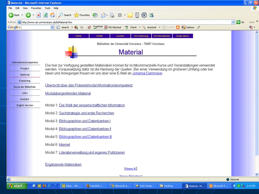
Task: Open the Search magnifier in IE toolbar
Action: pyautogui.click(x=64, y=15)
